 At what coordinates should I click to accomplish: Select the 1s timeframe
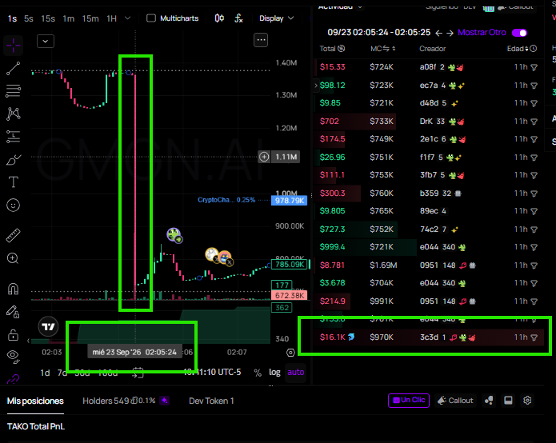pyautogui.click(x=13, y=18)
